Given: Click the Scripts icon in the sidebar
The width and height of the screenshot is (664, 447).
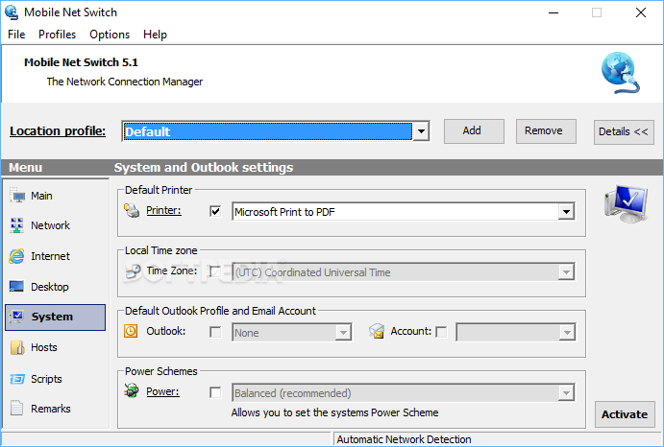Looking at the screenshot, I should coord(17,379).
